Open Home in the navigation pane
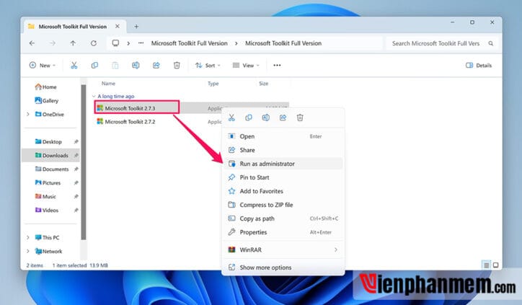 point(46,87)
